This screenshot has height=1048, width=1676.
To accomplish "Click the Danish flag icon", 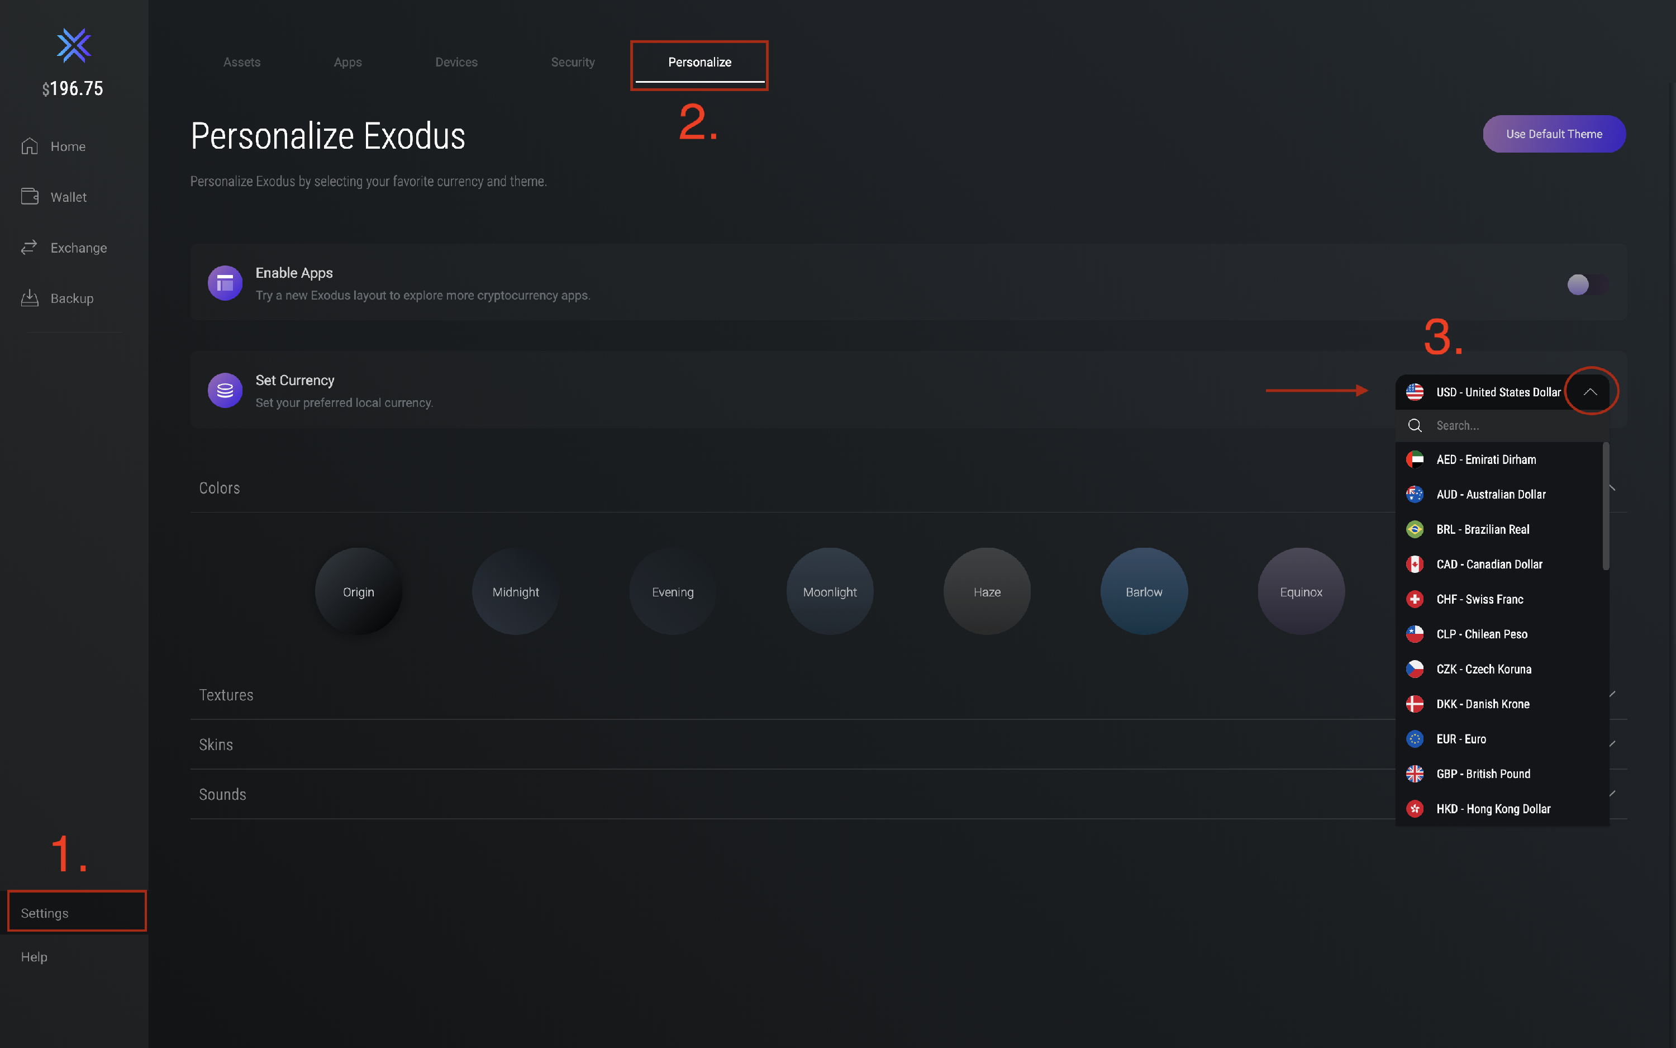I will (1415, 704).
